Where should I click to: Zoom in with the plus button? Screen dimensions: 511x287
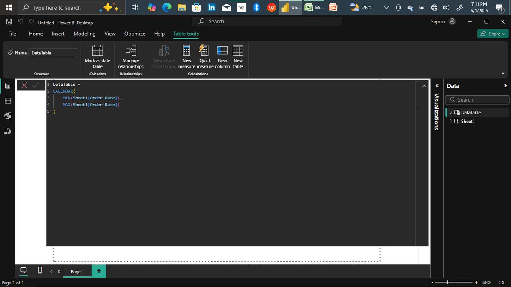(476, 282)
